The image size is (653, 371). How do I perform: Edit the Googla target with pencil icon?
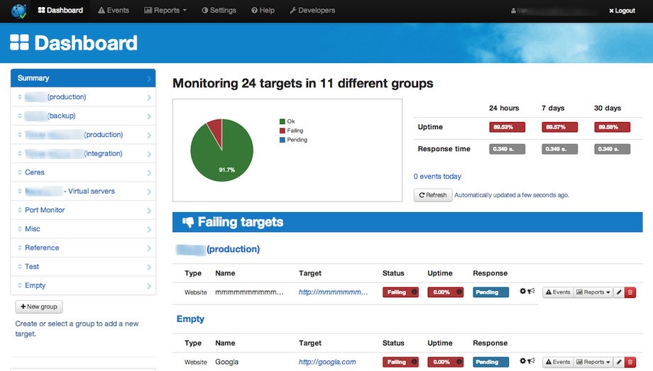(x=618, y=362)
